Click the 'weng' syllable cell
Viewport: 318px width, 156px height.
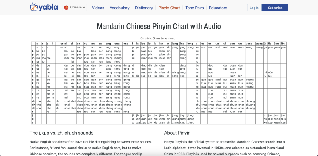259,47
